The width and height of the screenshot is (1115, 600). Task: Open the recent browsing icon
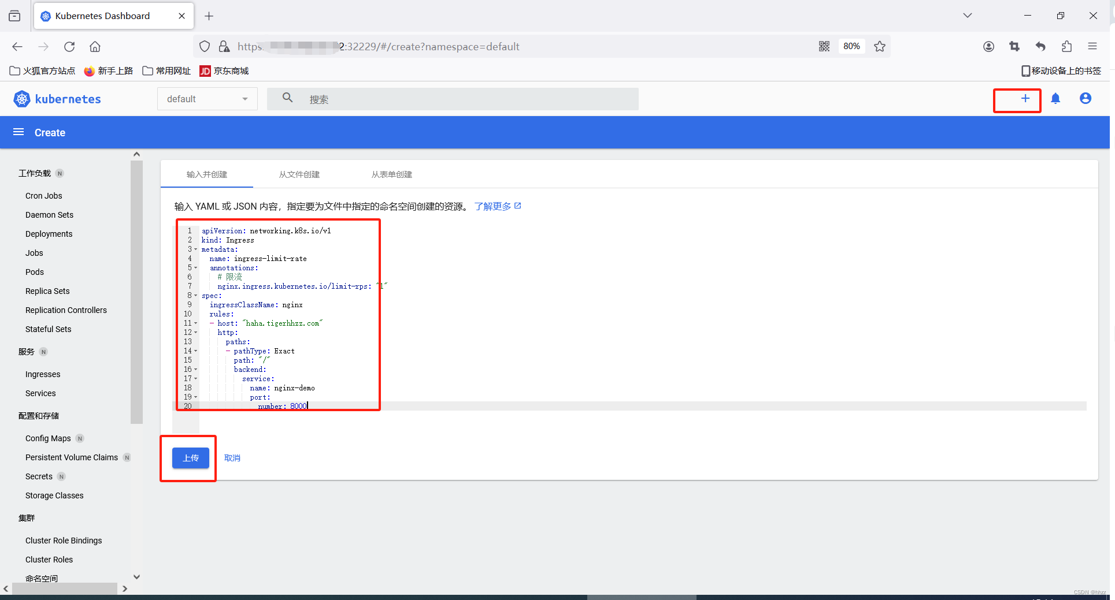tap(14, 16)
